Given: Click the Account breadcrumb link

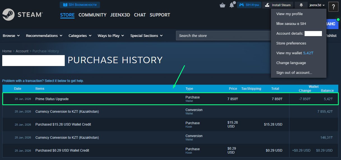Looking at the screenshot, I should point(22,51).
